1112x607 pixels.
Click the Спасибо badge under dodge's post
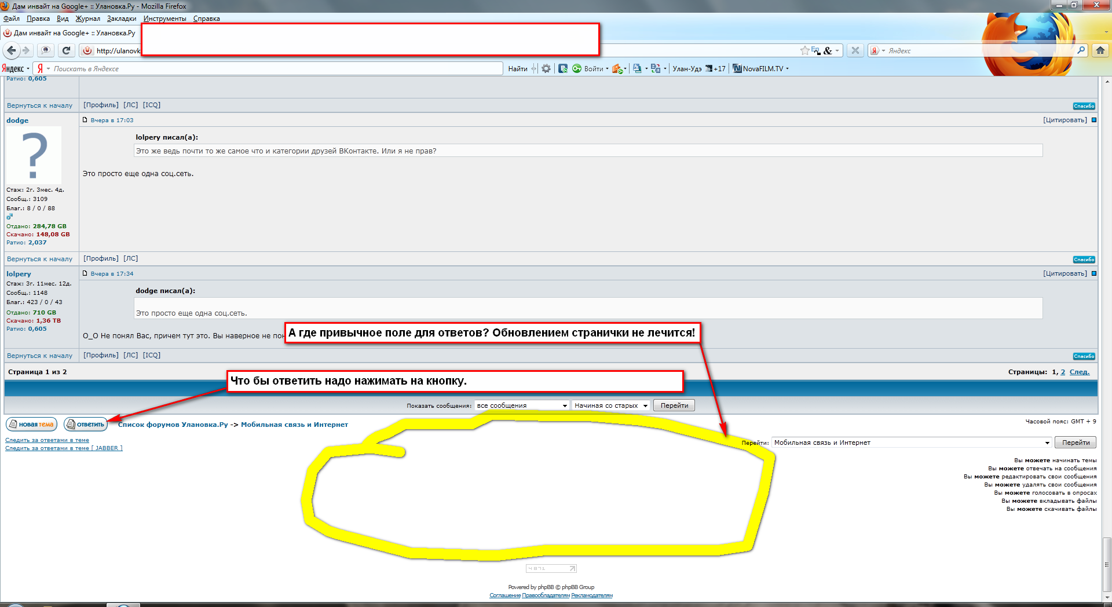pyautogui.click(x=1084, y=259)
